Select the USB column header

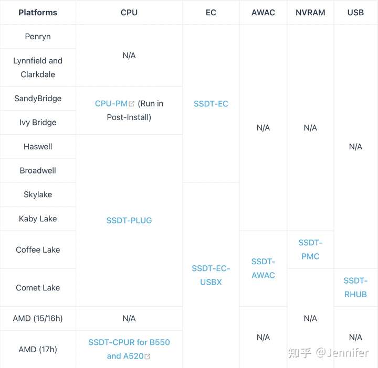pyautogui.click(x=355, y=12)
